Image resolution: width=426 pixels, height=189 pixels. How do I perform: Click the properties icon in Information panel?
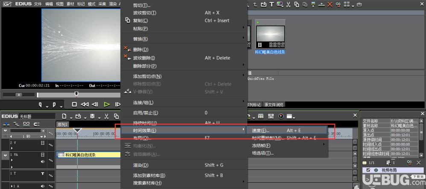point(409,163)
